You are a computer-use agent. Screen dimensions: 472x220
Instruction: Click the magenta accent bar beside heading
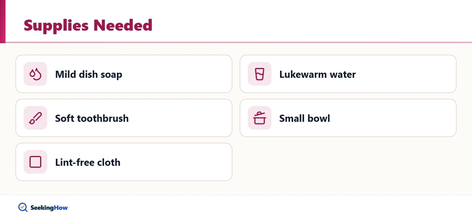point(3,21)
